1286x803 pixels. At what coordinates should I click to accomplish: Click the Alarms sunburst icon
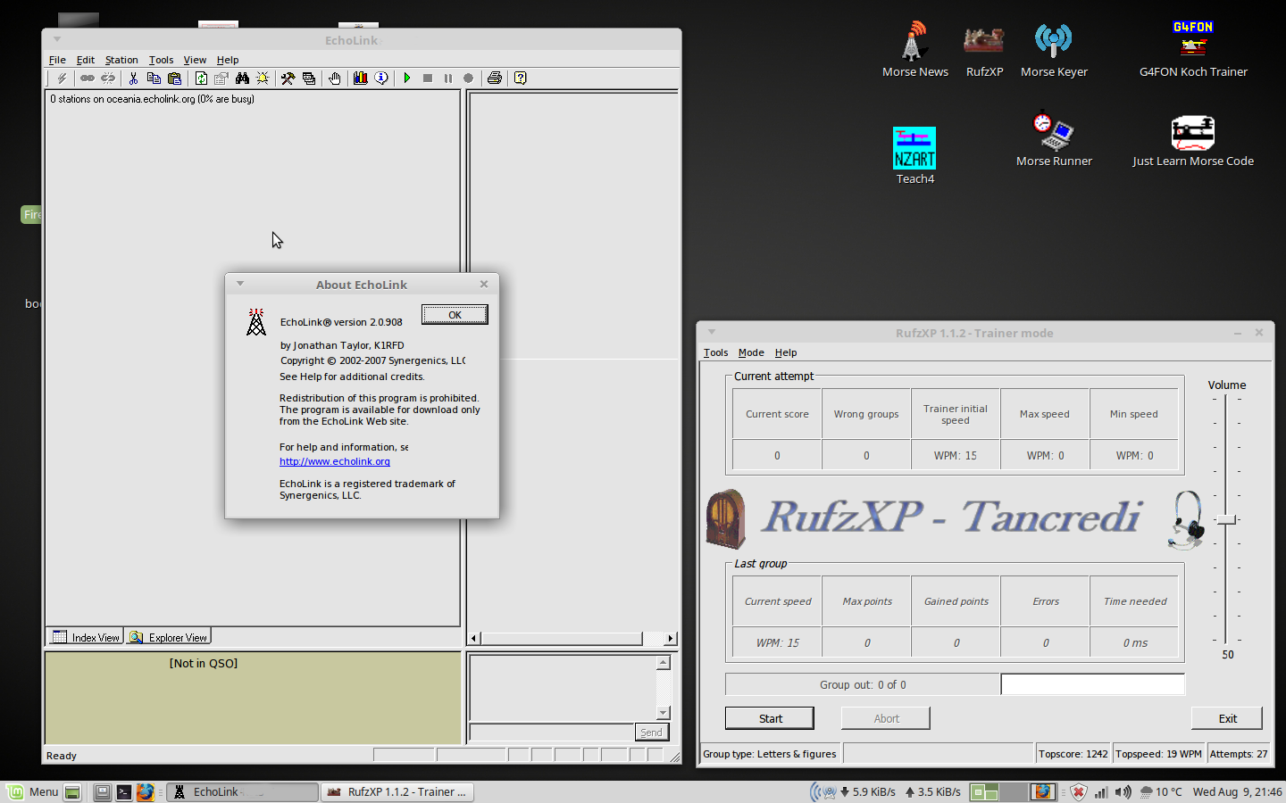coord(263,79)
